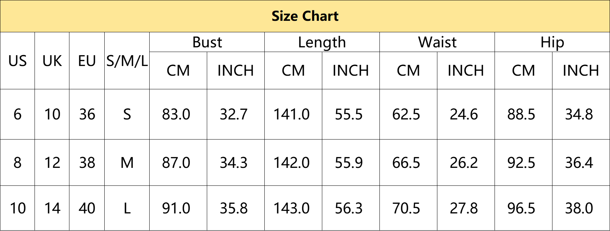Click the 36.4 hip inch cell

pyautogui.click(x=581, y=163)
